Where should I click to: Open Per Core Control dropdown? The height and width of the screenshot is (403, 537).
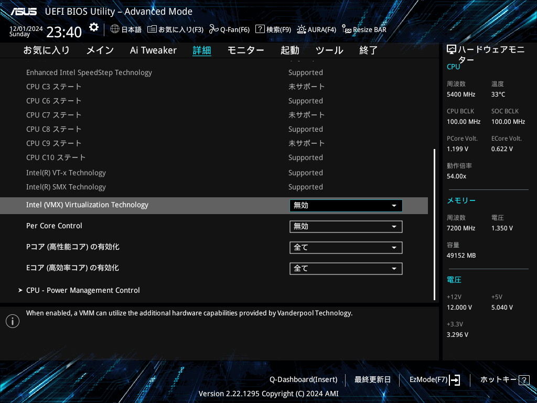coord(346,227)
